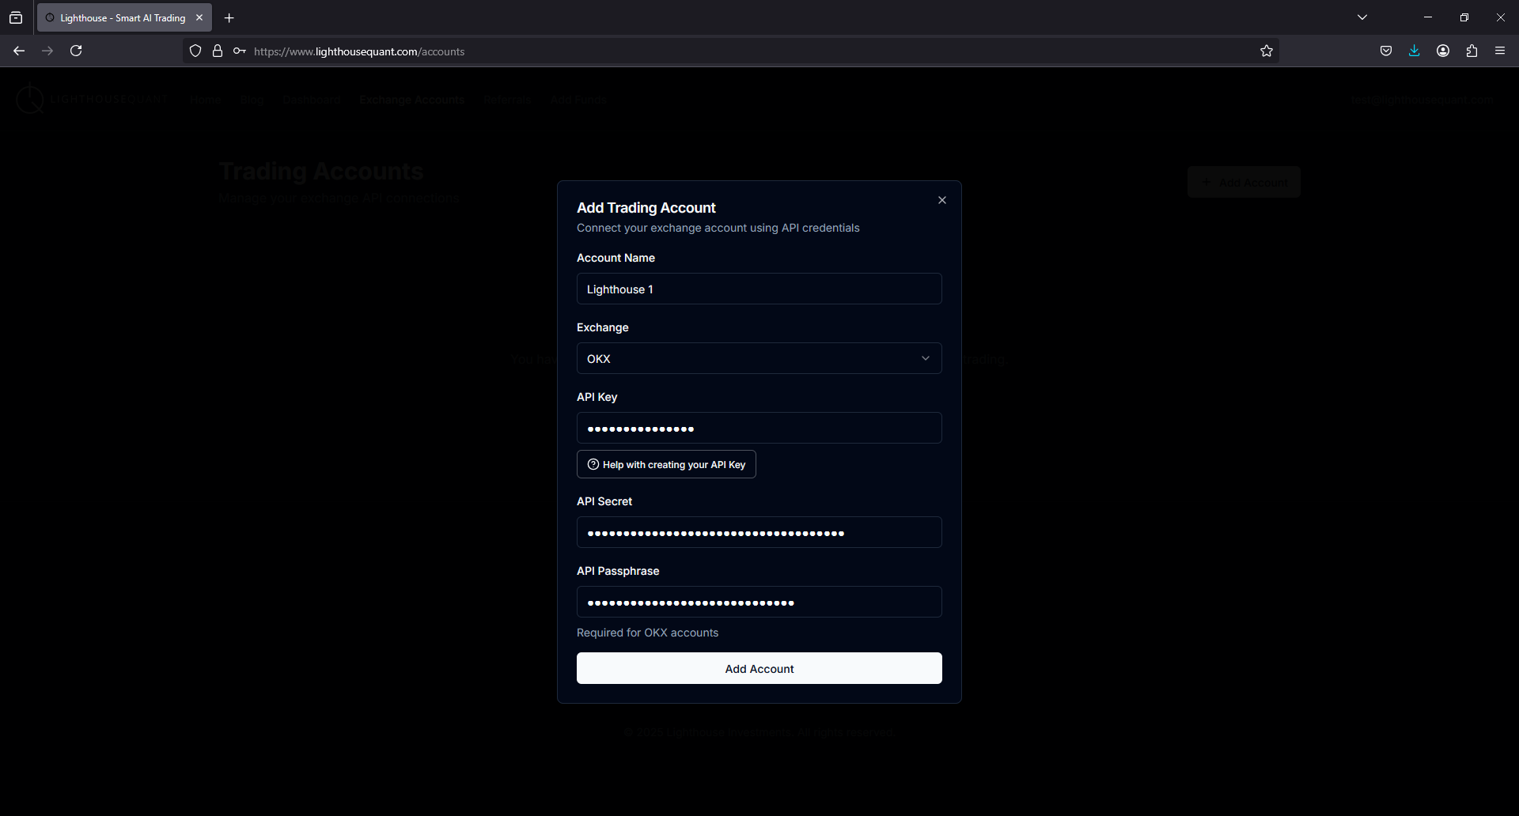The height and width of the screenshot is (816, 1519).
Task: Open Blog nav item
Action: coord(252,100)
